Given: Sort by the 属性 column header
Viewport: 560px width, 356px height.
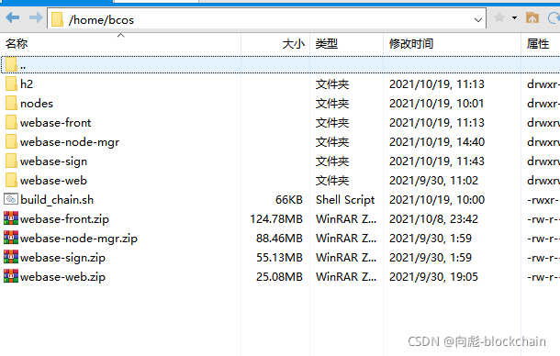Looking at the screenshot, I should pyautogui.click(x=537, y=44).
